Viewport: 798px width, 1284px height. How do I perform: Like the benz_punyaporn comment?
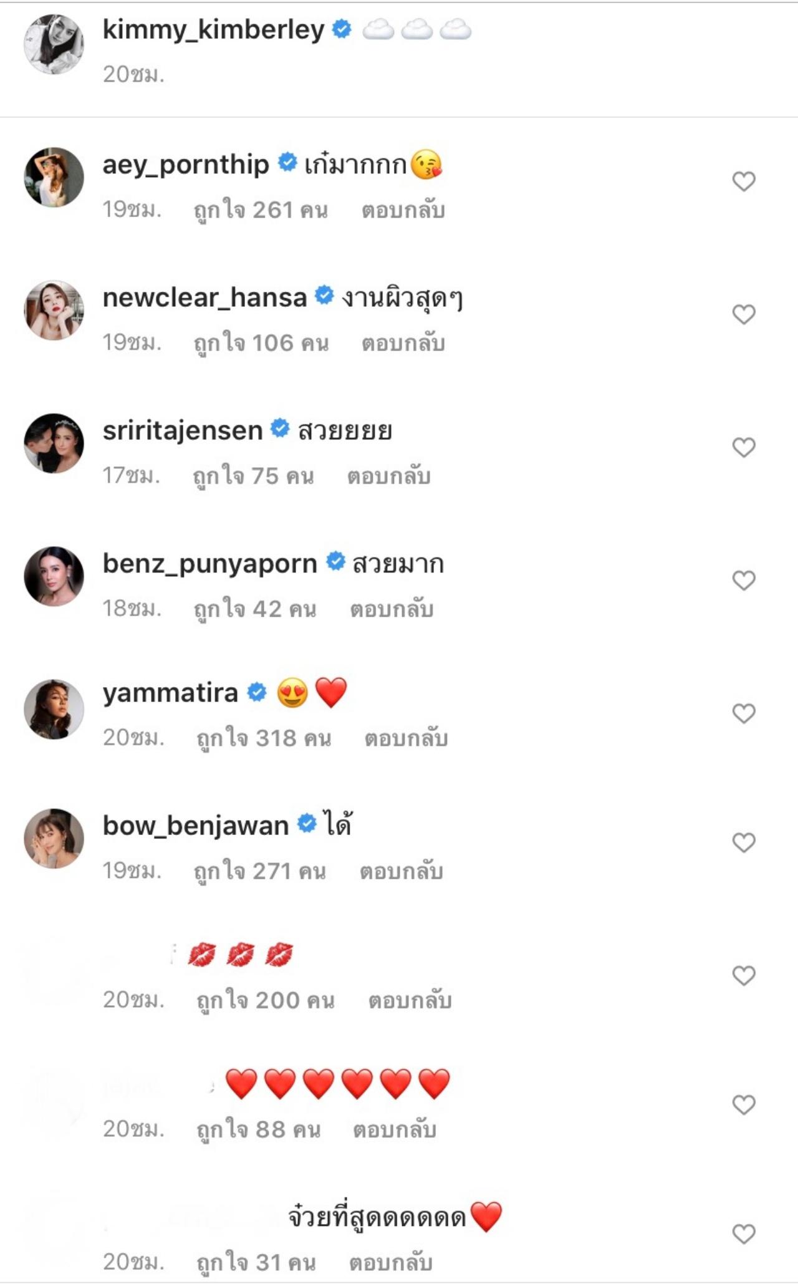pos(743,581)
